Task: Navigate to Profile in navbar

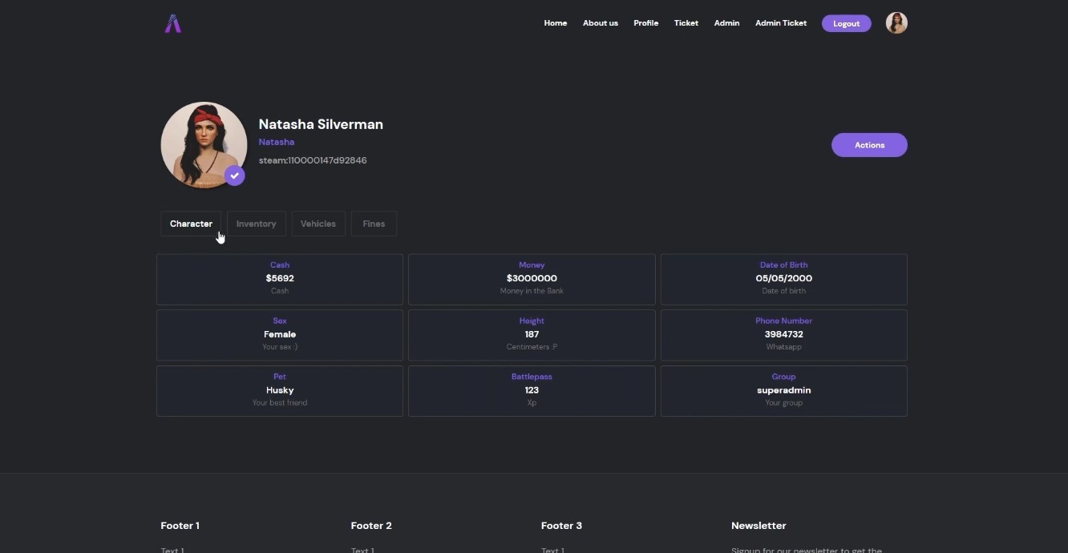Action: click(646, 23)
